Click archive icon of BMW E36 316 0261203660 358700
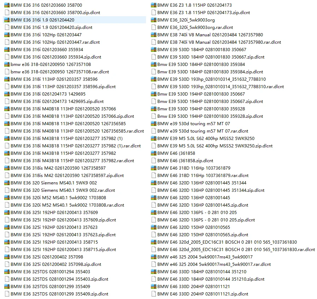Image resolution: width=317 pixels, height=299 pixels. click(x=7, y=5)
